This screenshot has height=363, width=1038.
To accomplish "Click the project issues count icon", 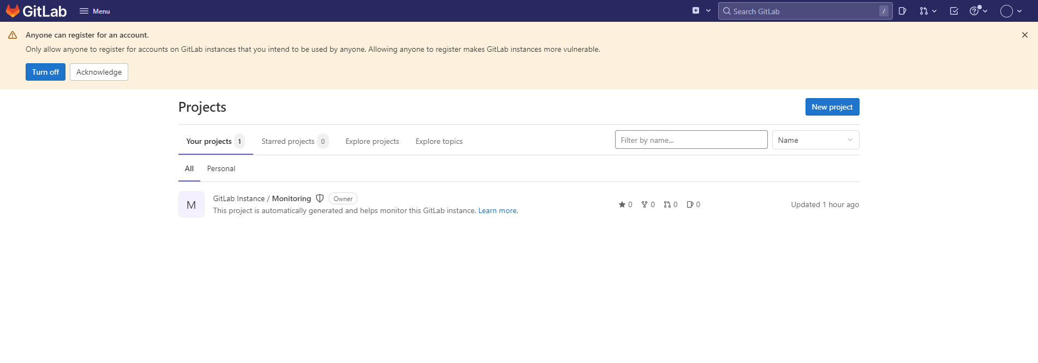I will [690, 204].
